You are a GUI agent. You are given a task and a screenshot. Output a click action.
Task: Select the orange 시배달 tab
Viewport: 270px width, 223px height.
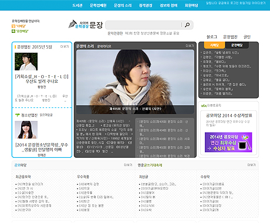(x=215, y=45)
